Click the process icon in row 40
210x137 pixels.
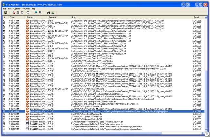[27, 21]
